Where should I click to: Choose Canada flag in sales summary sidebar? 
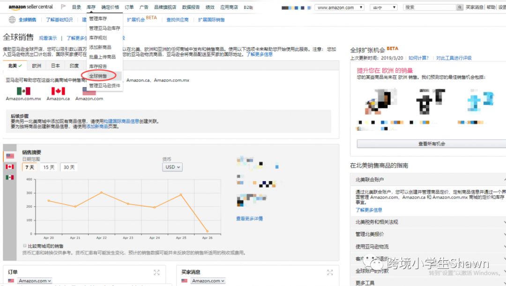coord(10,167)
